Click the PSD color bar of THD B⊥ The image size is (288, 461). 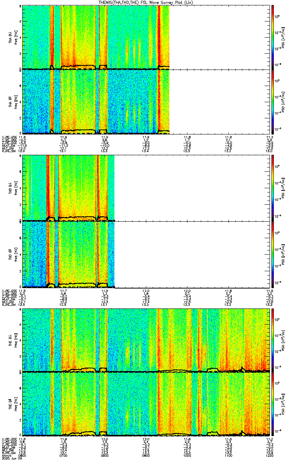(x=273, y=188)
